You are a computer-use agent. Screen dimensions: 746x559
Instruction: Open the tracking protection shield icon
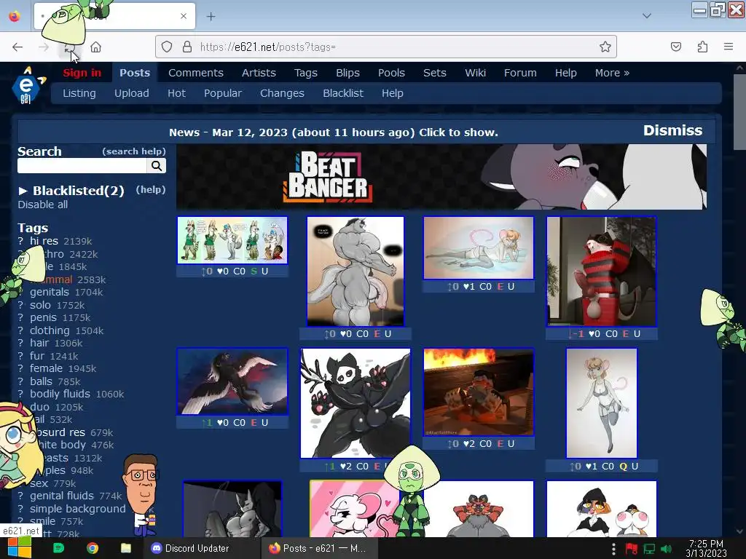[167, 47]
